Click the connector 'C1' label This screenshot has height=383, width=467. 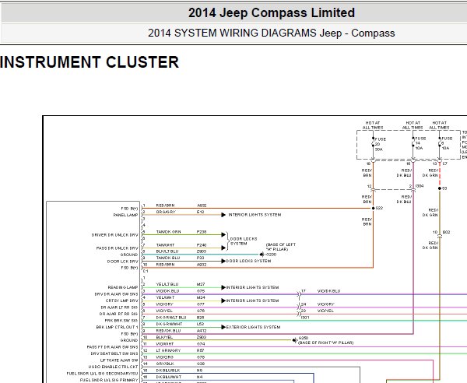coord(146,272)
